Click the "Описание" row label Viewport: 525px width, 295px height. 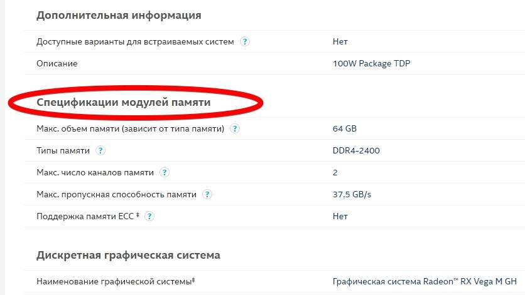click(x=57, y=64)
